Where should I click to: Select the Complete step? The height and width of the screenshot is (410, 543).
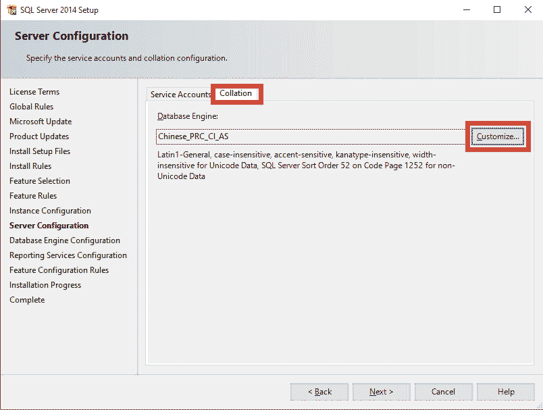pos(27,299)
